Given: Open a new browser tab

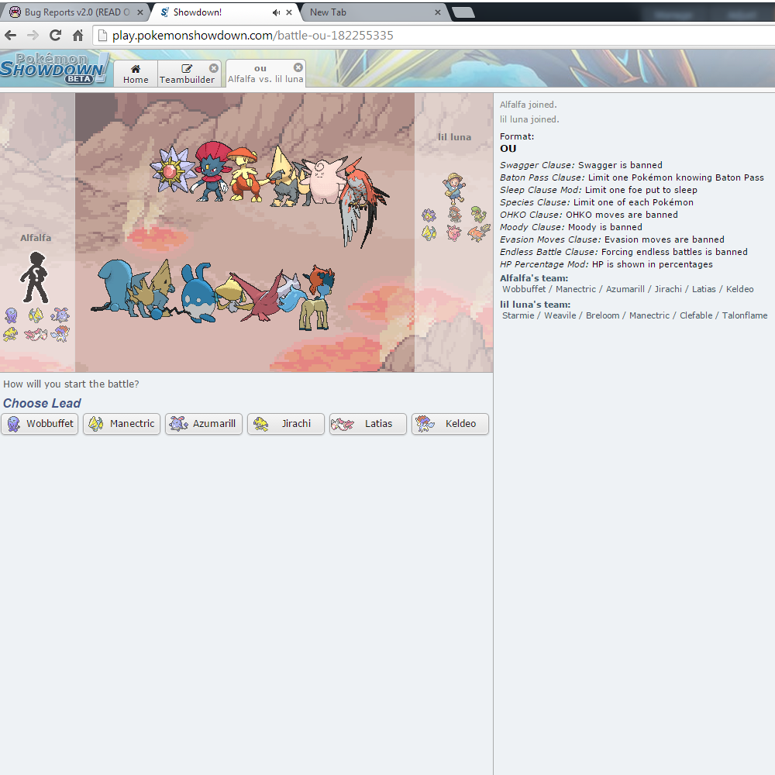Looking at the screenshot, I should click(463, 12).
